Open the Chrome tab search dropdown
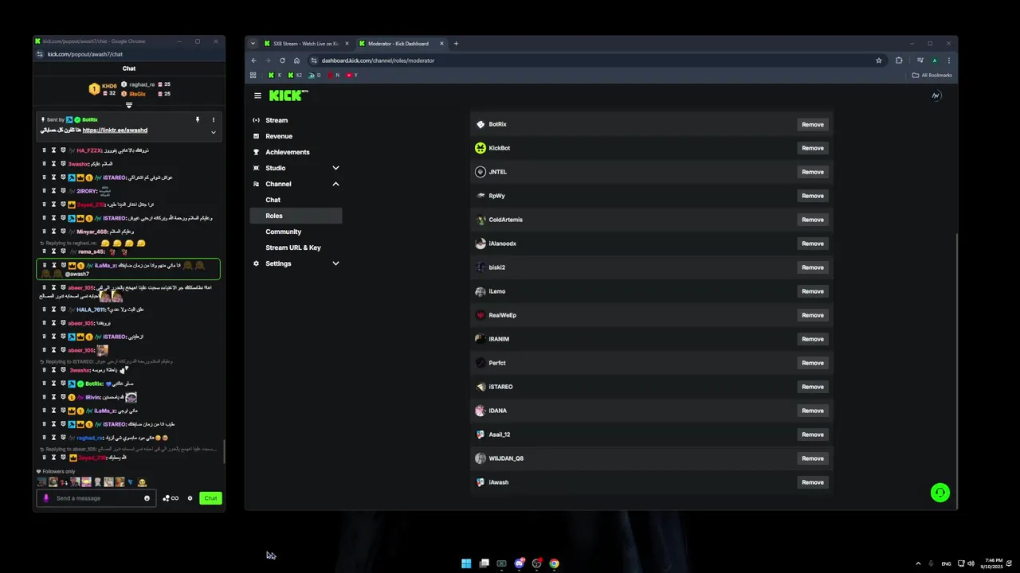 pos(253,44)
